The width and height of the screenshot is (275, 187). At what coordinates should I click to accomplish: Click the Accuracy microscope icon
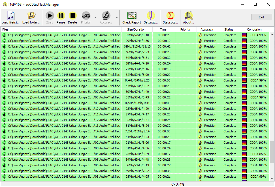(x=106, y=16)
